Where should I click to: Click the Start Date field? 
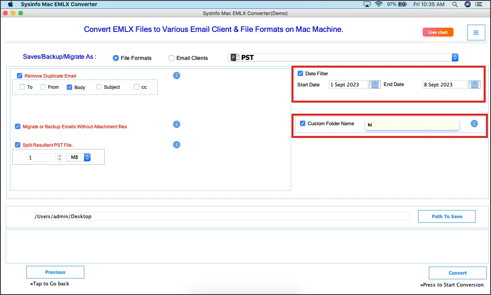click(x=348, y=85)
